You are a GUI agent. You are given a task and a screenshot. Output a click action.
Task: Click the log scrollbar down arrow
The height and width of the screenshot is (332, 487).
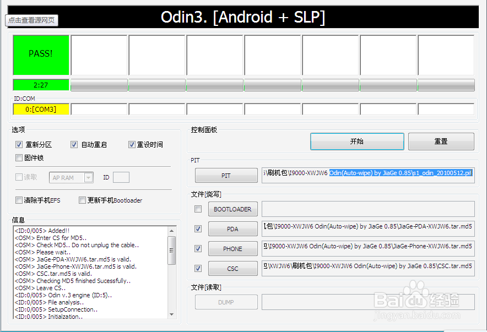point(171,314)
